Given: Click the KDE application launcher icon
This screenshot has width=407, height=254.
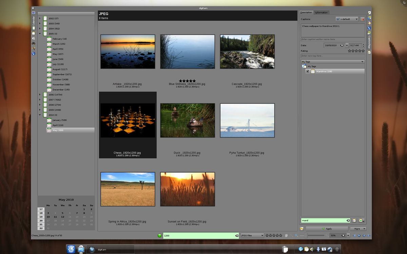Looking at the screenshot, I should tap(71, 249).
